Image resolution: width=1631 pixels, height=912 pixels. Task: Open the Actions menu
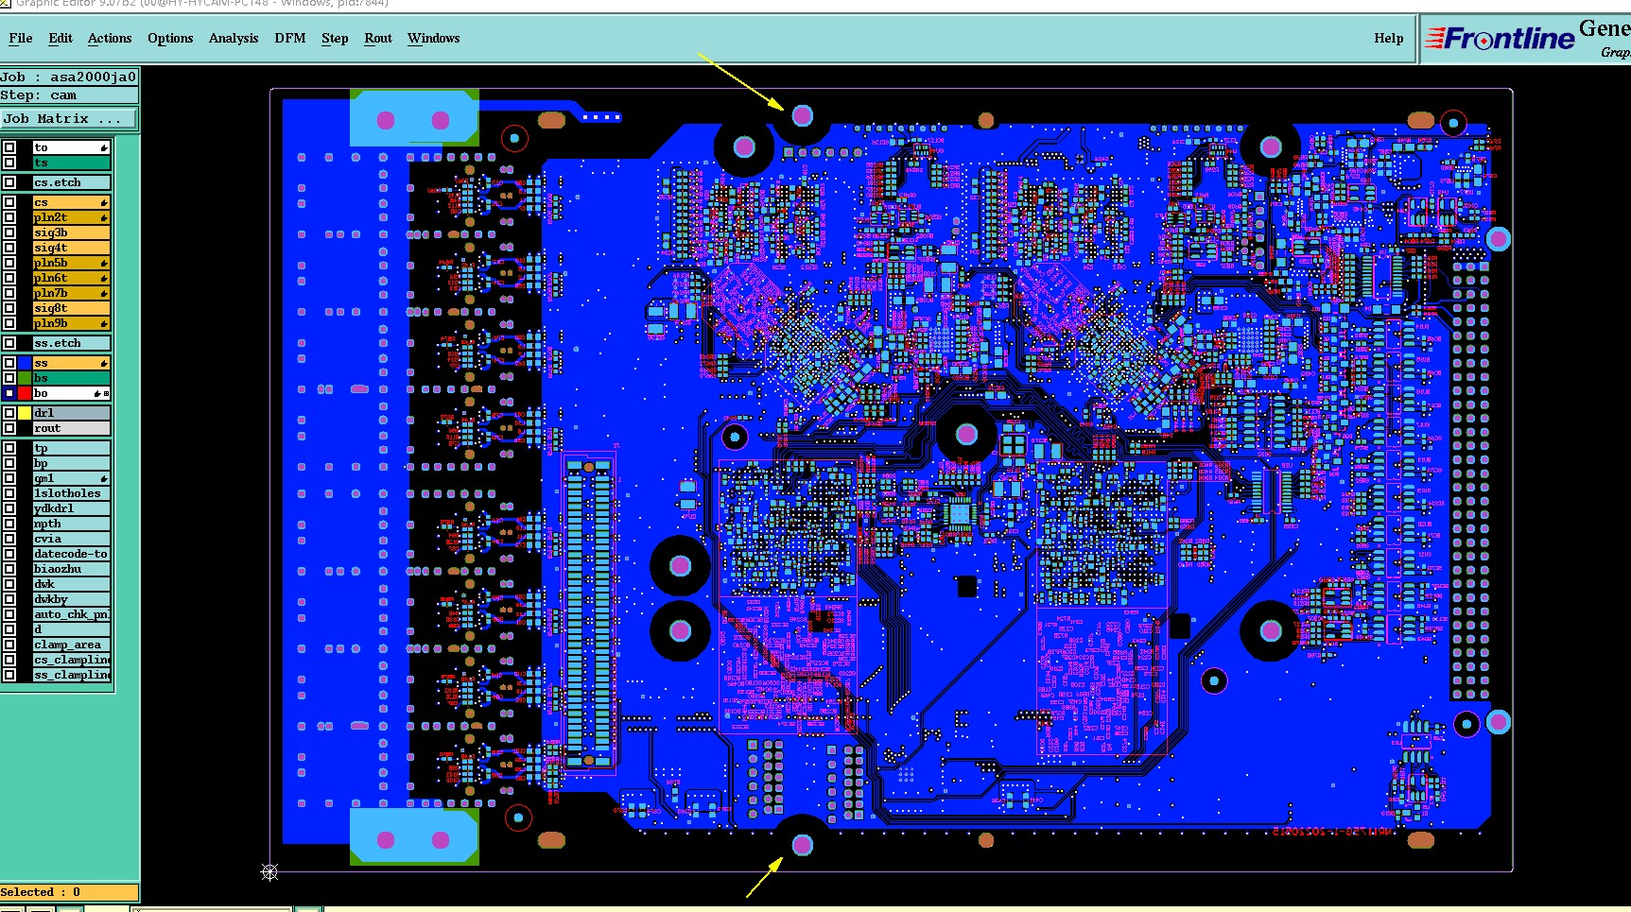click(110, 39)
